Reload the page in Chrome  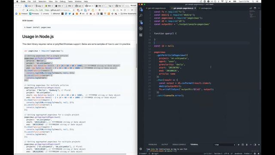[23, 10]
